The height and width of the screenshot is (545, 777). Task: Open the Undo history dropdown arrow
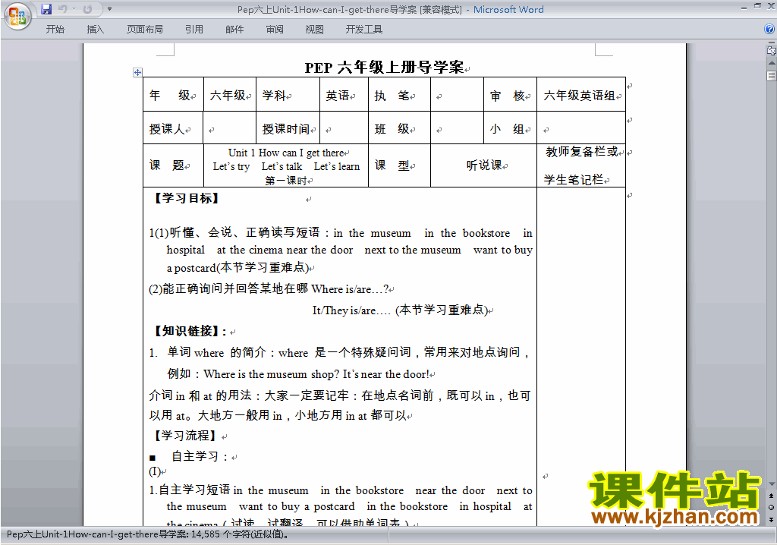(x=74, y=9)
